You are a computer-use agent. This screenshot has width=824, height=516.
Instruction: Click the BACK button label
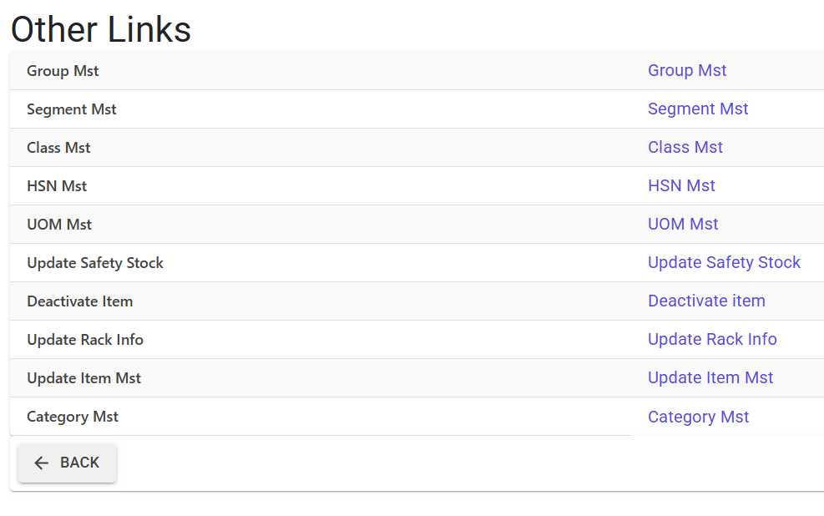[79, 463]
